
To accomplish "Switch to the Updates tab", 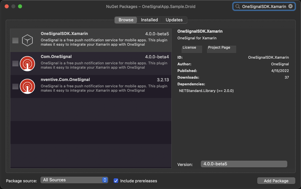I will tap(174, 20).
